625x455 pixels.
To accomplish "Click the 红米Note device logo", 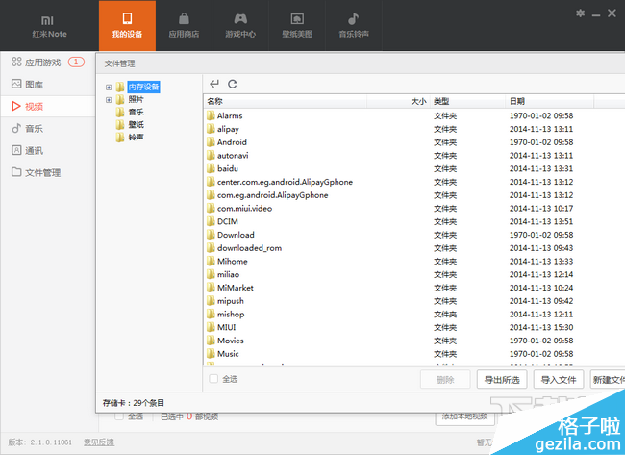I will [49, 26].
